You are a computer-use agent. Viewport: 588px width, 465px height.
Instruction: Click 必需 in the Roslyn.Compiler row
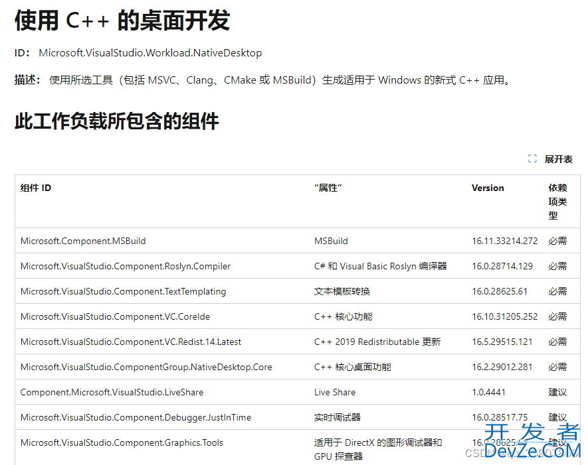tap(557, 266)
